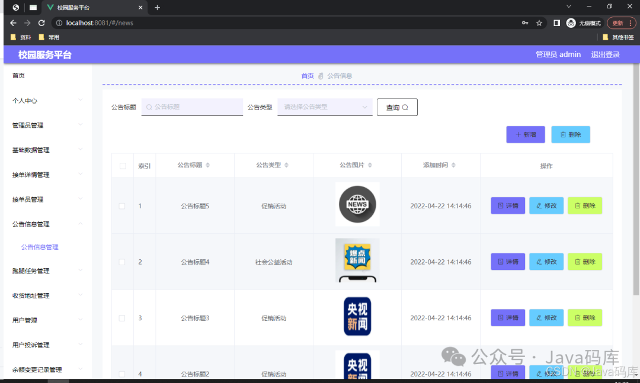Click the browser back arrow
Screen dimensions: 640x383
pyautogui.click(x=13, y=23)
